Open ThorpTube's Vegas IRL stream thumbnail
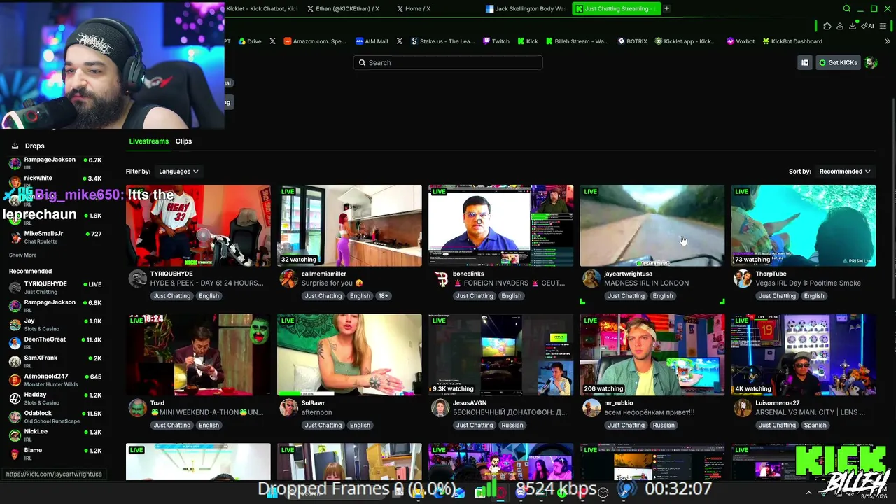This screenshot has height=504, width=896. pyautogui.click(x=804, y=225)
